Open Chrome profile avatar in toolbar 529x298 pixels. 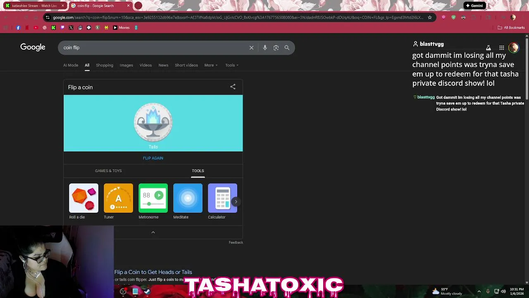(513, 17)
